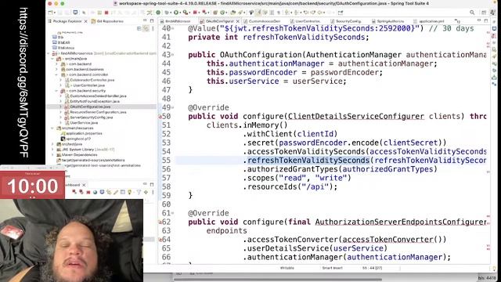
Task: Expand the com.backend package
Action: (x=57, y=64)
